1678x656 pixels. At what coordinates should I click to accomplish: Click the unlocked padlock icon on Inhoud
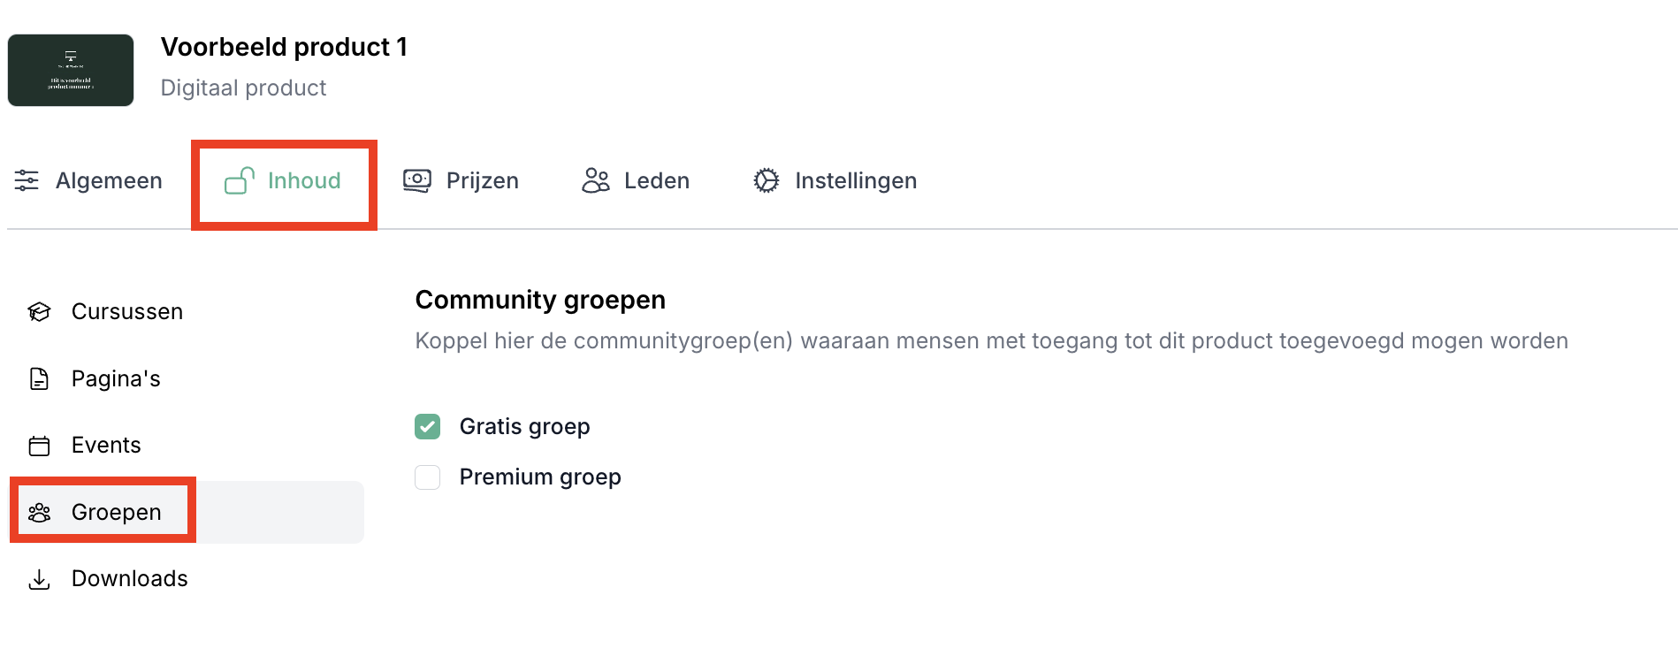point(239,180)
